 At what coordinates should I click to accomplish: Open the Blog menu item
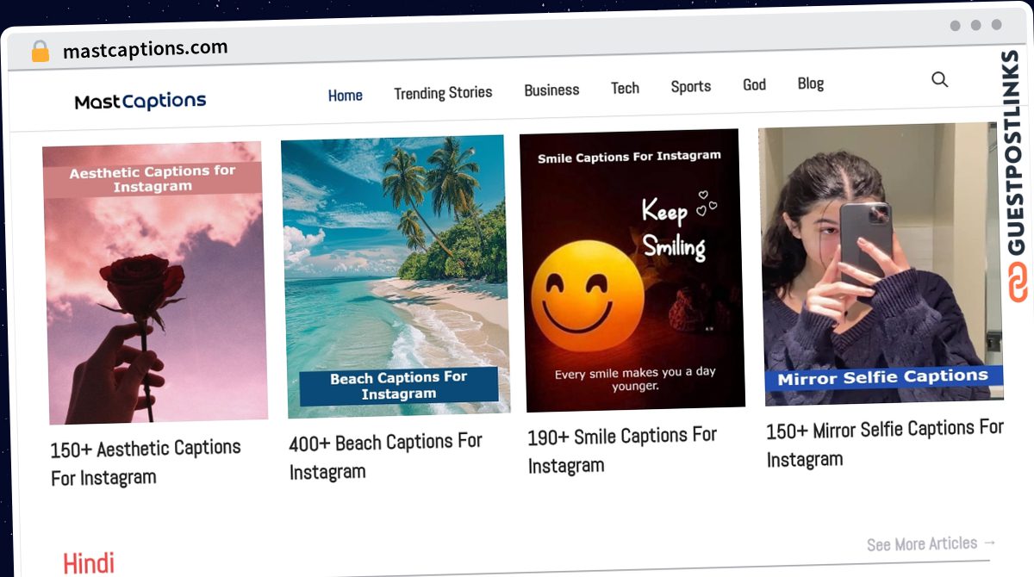(811, 84)
